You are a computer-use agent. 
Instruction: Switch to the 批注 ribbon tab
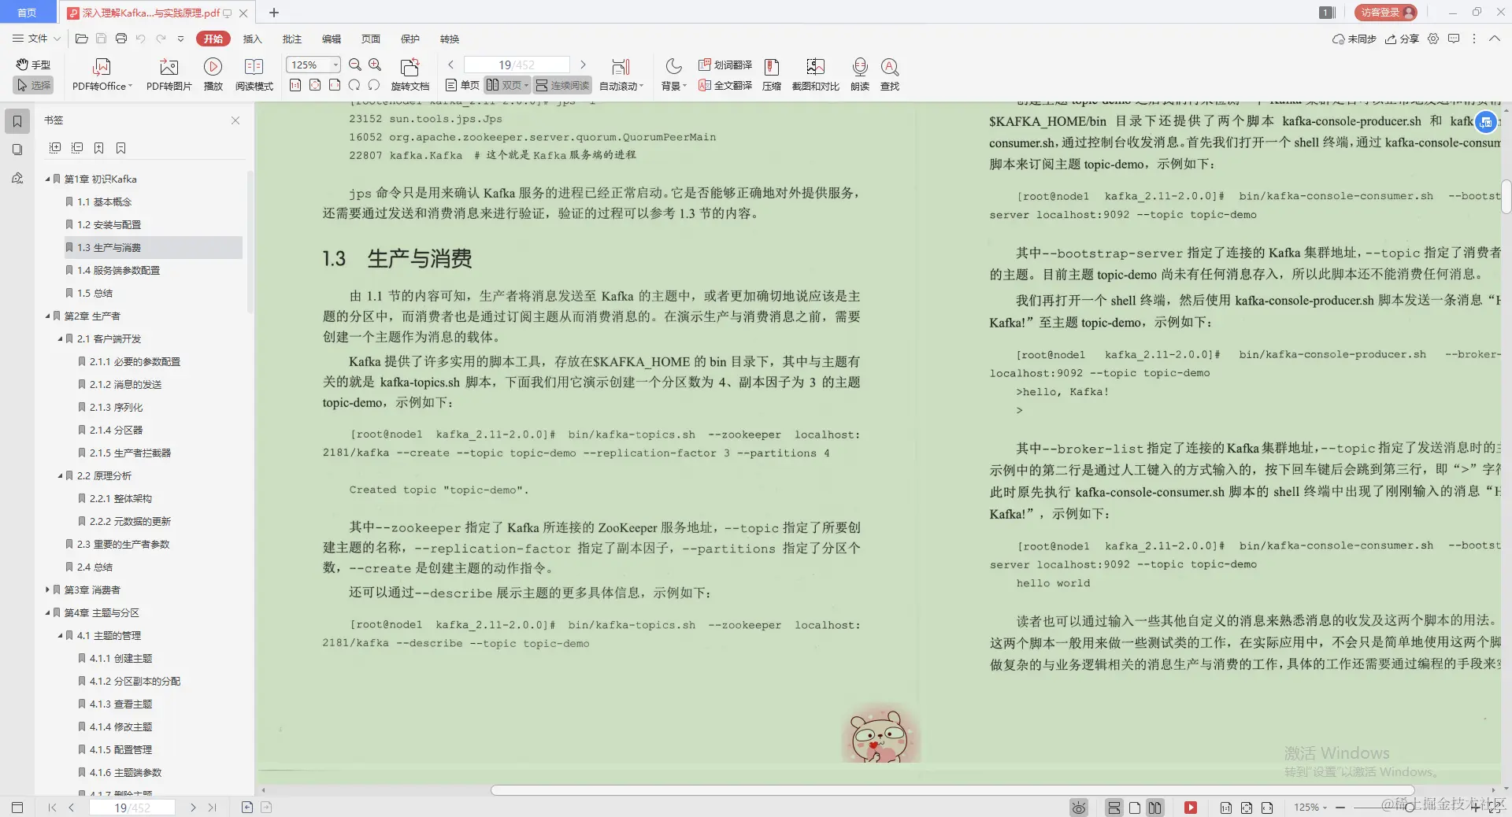(x=291, y=39)
